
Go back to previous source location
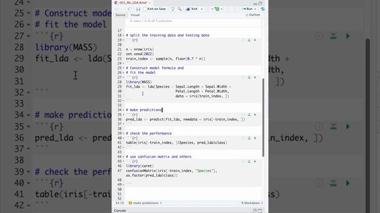pos(116,9)
